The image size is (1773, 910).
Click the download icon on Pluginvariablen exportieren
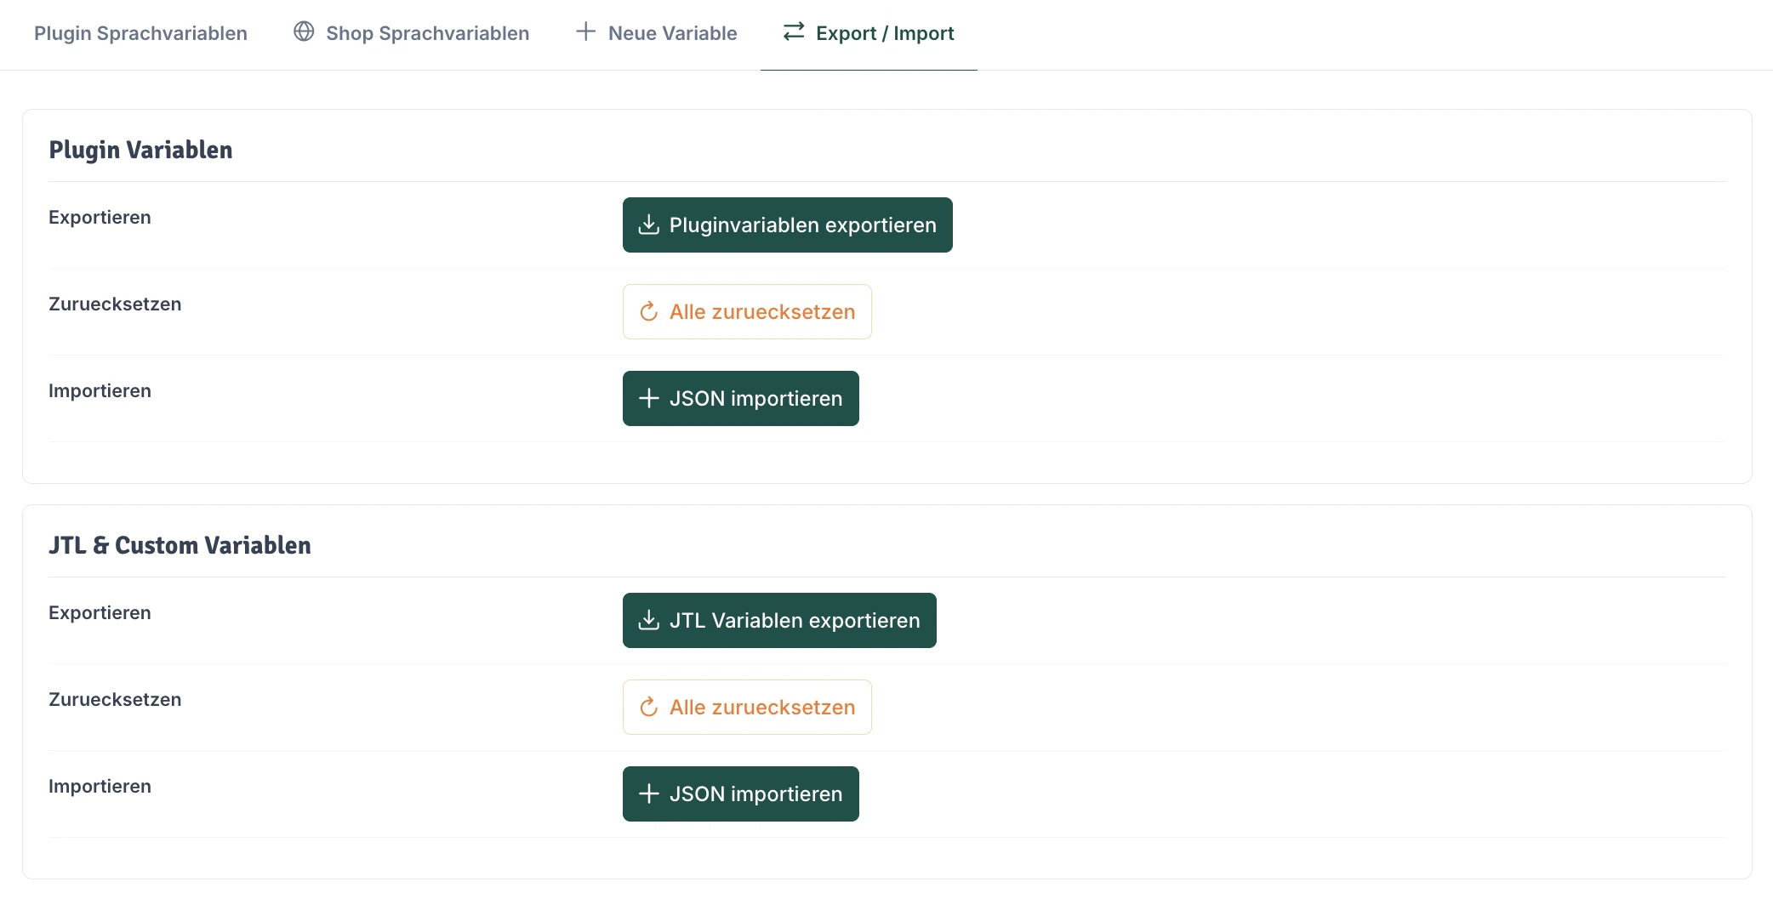pyautogui.click(x=649, y=225)
